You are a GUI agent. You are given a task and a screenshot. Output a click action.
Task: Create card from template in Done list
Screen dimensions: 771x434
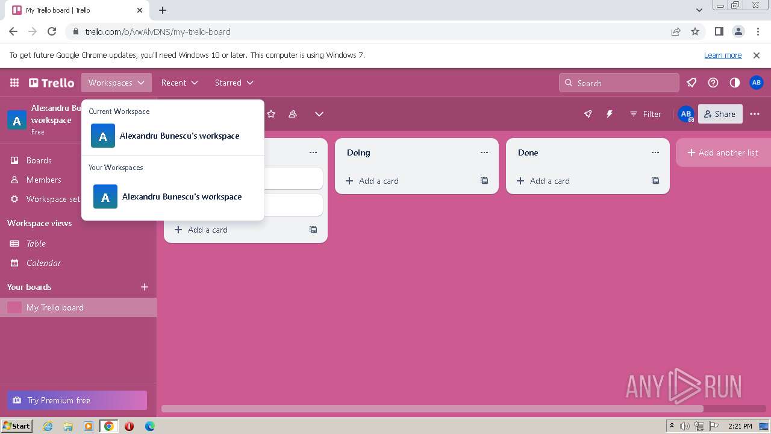pos(655,181)
